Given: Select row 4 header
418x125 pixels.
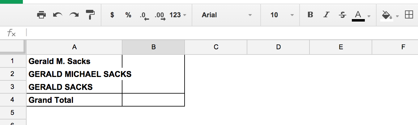Looking at the screenshot, I should [12, 100].
